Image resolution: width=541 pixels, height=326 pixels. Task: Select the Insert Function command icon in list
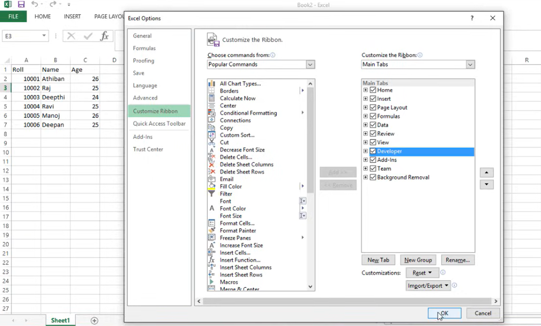[212, 260]
